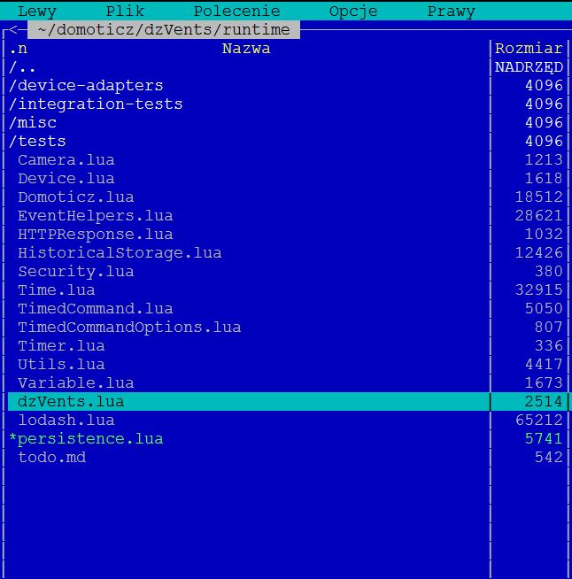572x579 pixels.
Task: Select the Variable.lua file
Action: [x=76, y=383]
